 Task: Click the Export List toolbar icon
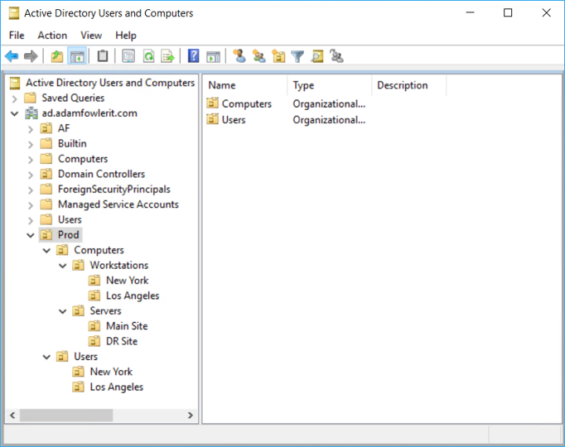click(x=167, y=56)
